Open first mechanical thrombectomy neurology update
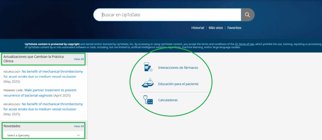Screen dimensions: 322x140 (43, 74)
